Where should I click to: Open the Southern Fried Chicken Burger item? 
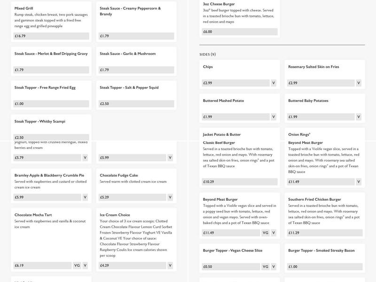click(x=314, y=199)
